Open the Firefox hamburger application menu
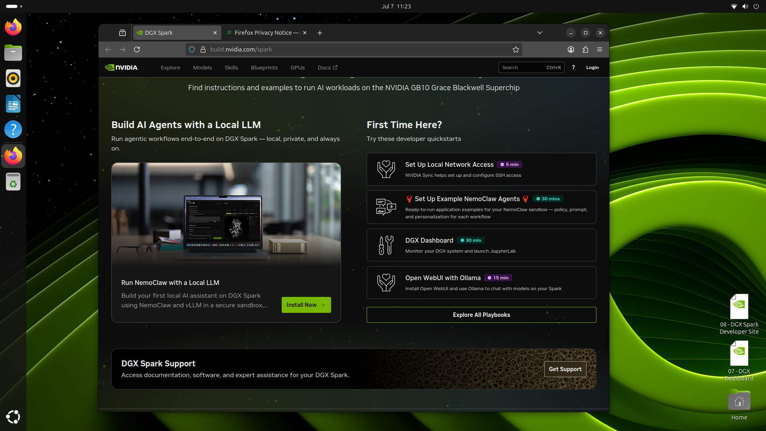 pyautogui.click(x=600, y=49)
